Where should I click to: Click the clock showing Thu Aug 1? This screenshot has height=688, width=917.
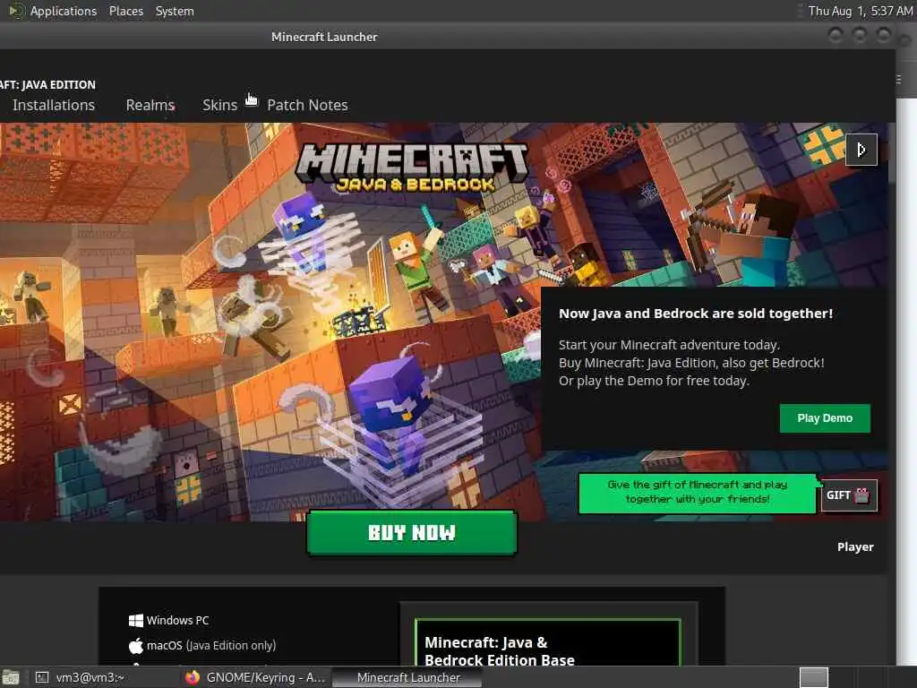[x=860, y=11]
